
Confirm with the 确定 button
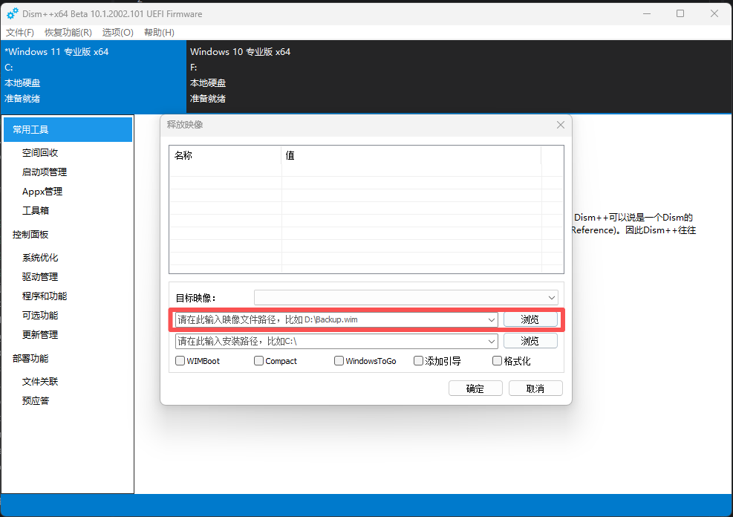(x=475, y=388)
